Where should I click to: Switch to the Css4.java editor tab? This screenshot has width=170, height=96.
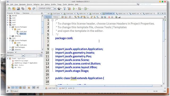click(x=69, y=14)
